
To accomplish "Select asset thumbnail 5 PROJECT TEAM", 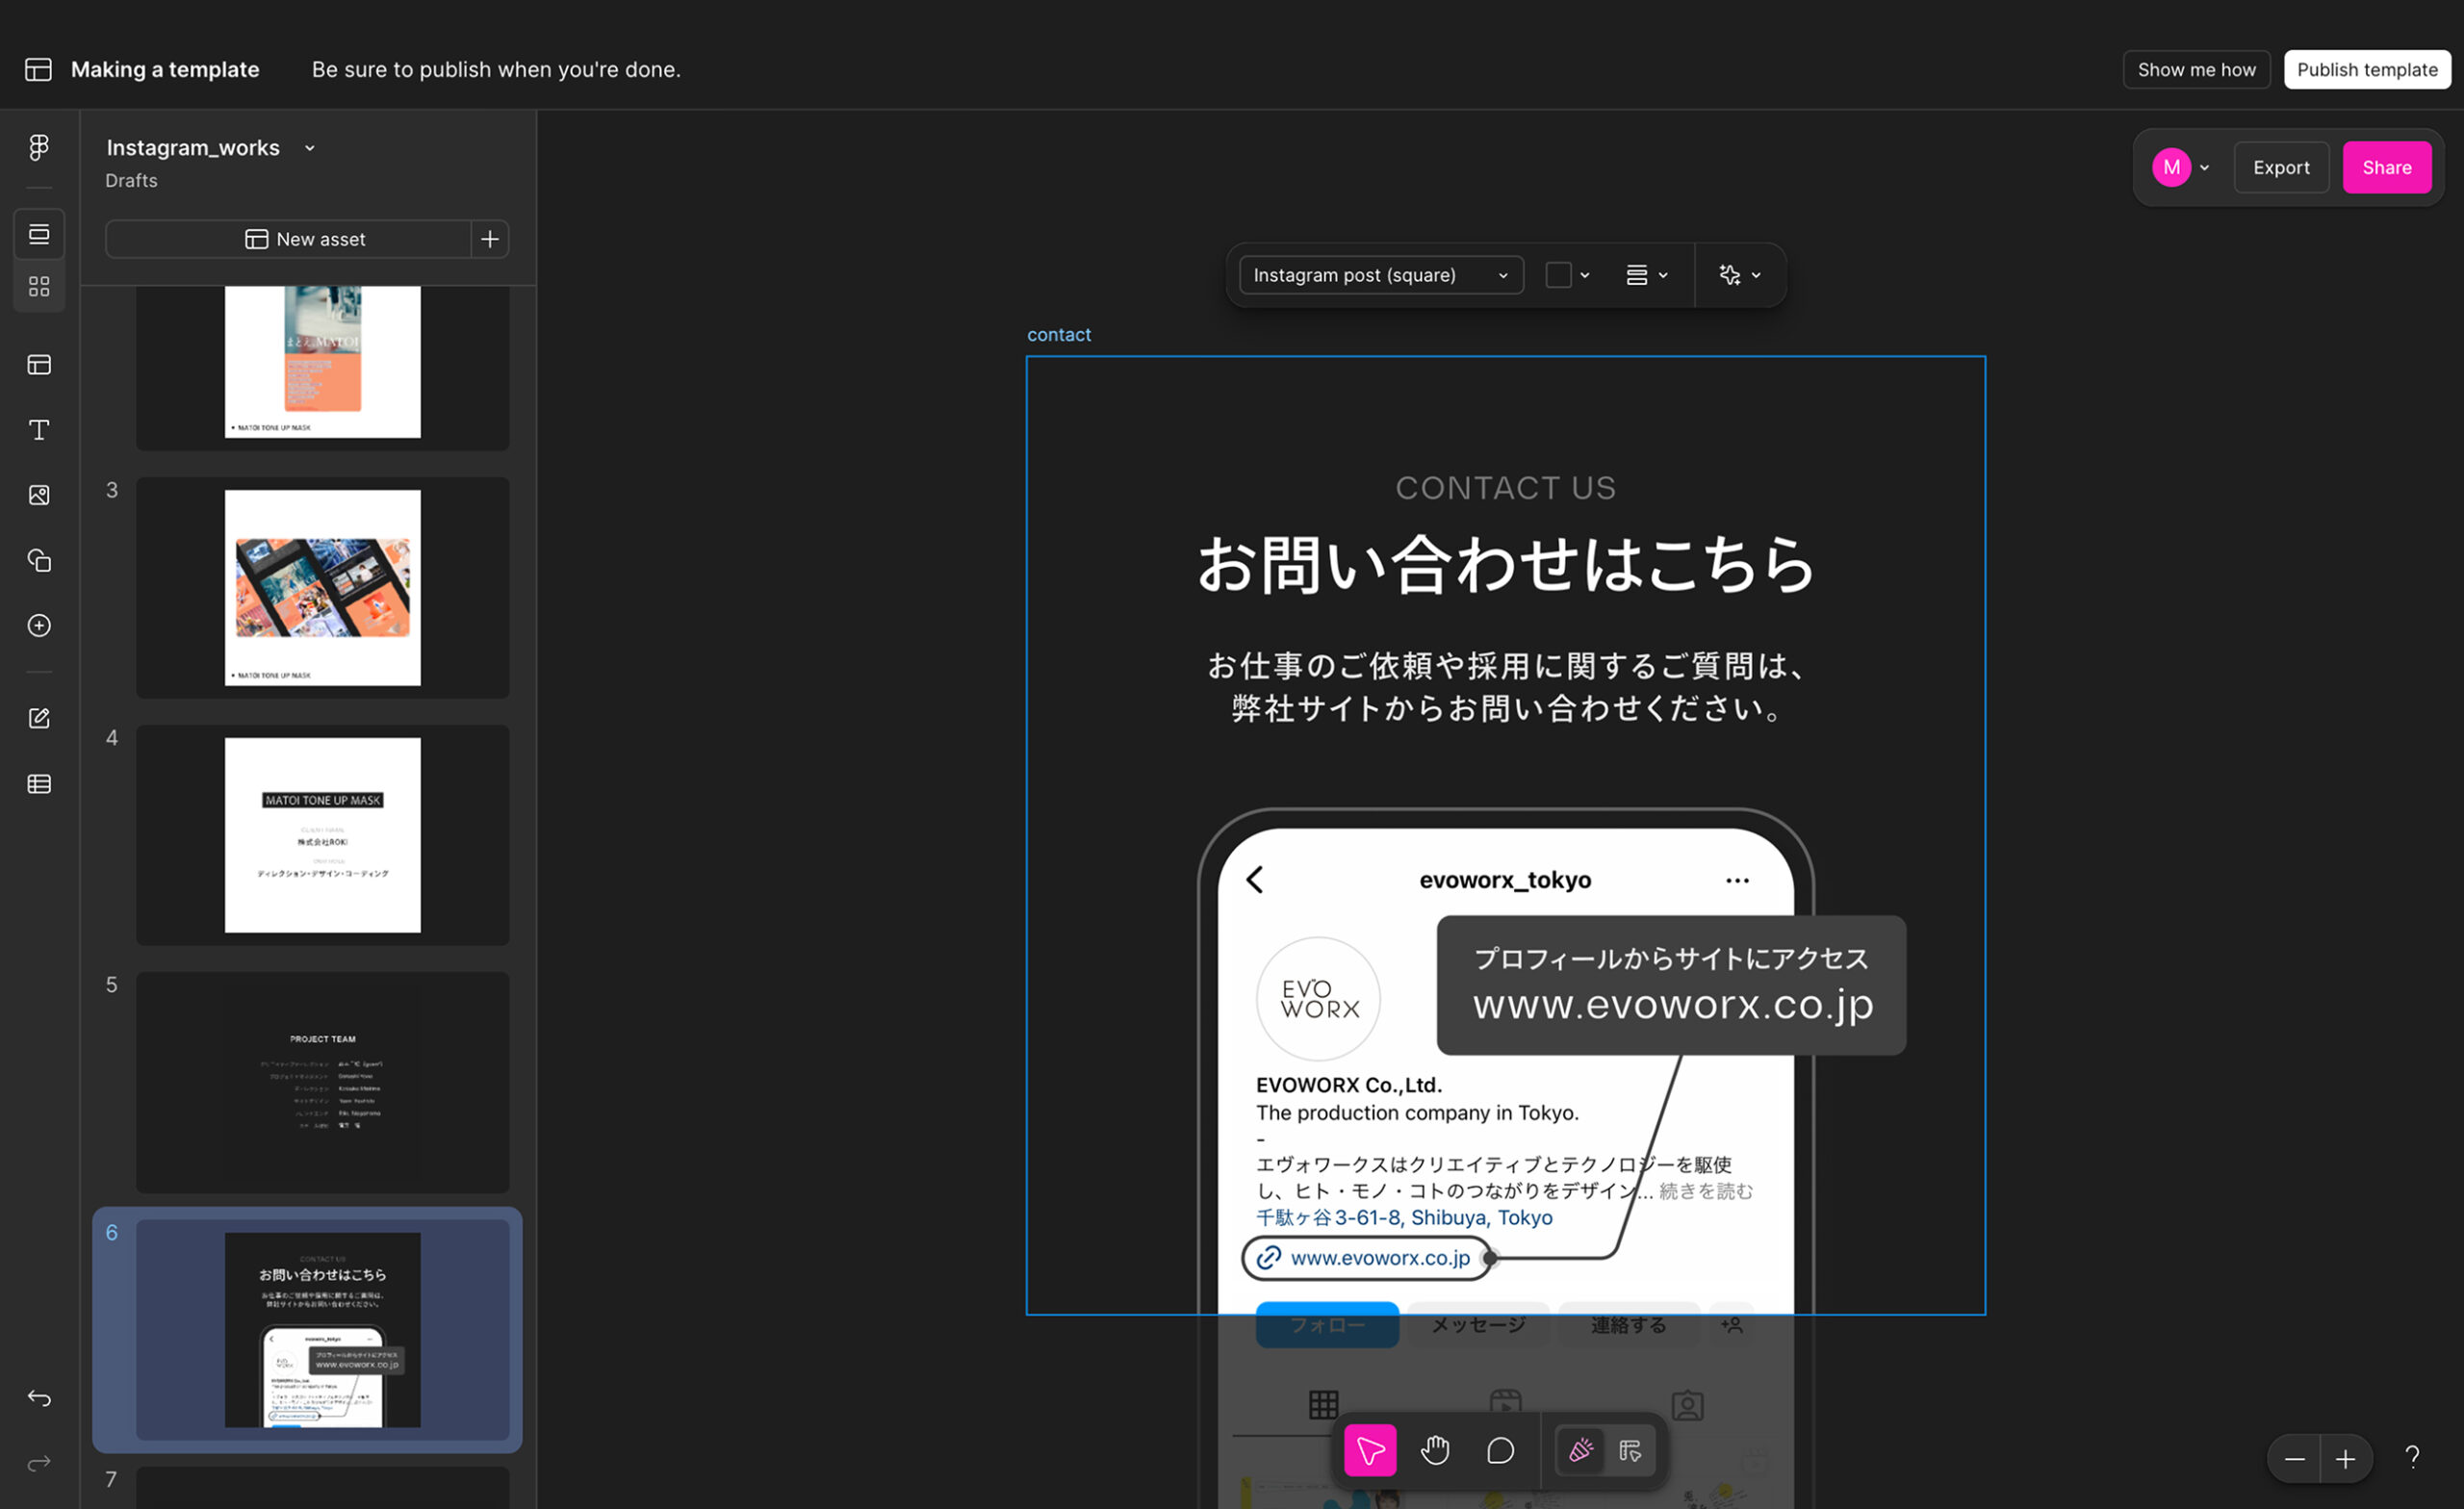I will (x=322, y=1082).
